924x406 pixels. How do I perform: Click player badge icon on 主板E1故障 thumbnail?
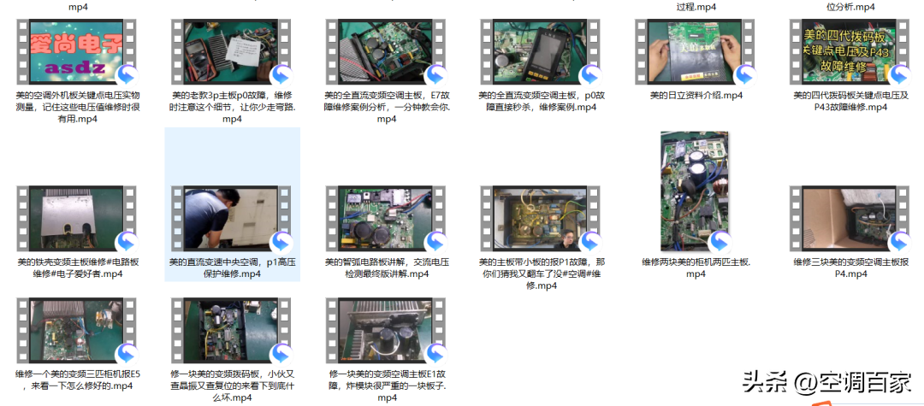pos(435,355)
